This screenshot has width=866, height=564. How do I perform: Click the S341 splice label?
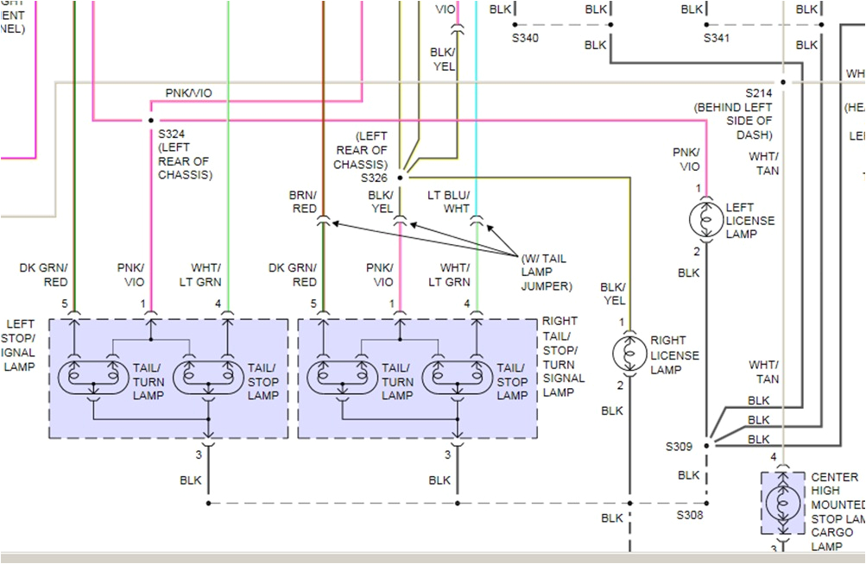(x=717, y=38)
